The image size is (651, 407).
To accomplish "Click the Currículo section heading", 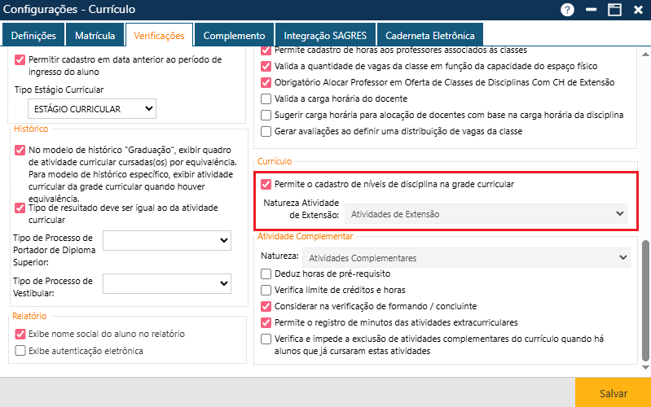I will point(275,161).
